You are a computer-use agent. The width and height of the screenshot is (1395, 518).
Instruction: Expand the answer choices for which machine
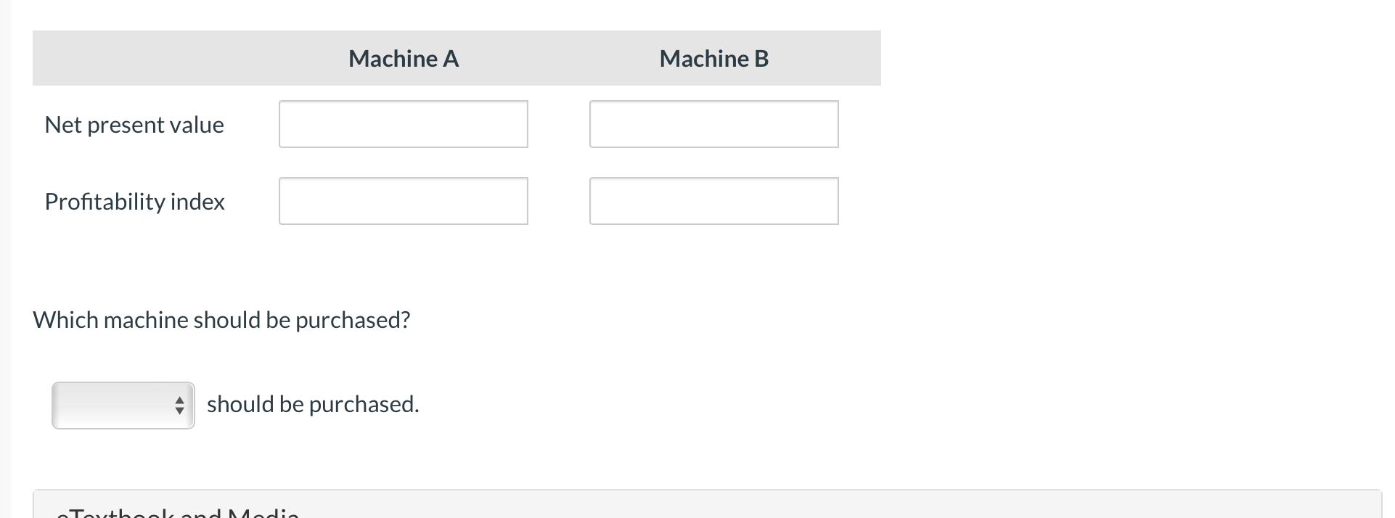point(122,405)
